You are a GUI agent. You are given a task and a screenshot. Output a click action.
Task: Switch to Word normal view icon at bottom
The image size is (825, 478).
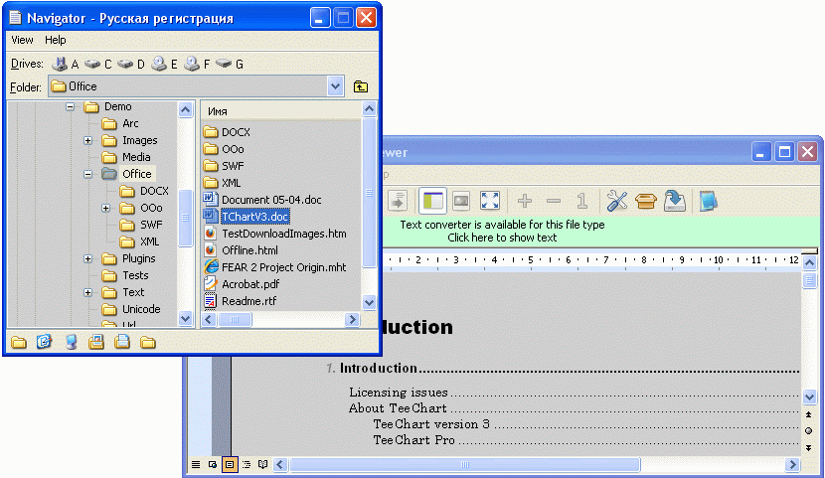[196, 464]
